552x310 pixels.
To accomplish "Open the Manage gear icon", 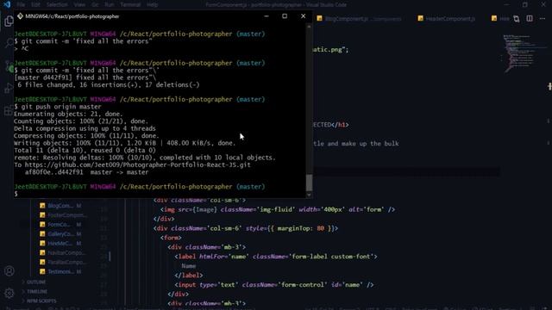I will tap(9, 293).
